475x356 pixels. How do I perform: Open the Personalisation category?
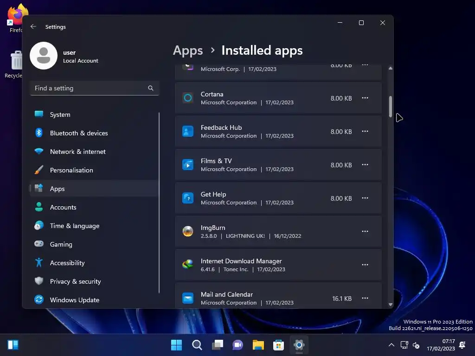(x=94, y=170)
